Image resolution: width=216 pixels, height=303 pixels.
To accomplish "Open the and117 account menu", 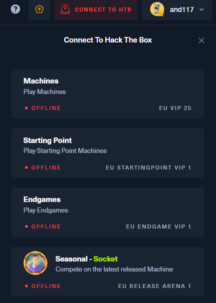I will (177, 9).
